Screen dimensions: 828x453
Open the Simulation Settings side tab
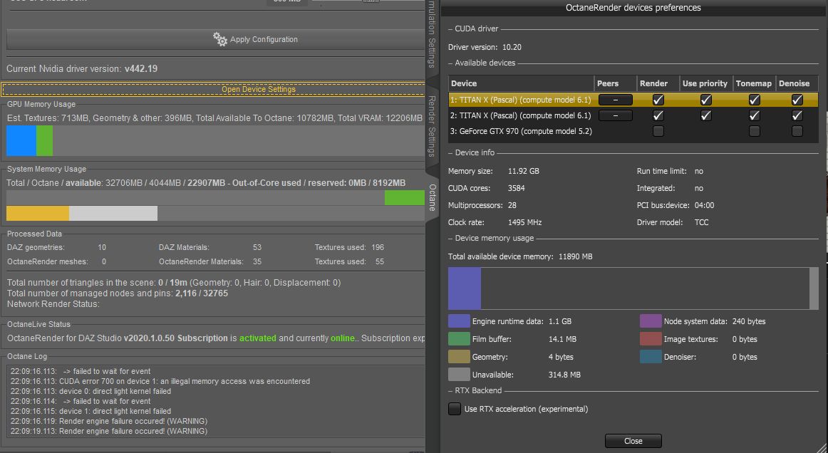(x=432, y=34)
